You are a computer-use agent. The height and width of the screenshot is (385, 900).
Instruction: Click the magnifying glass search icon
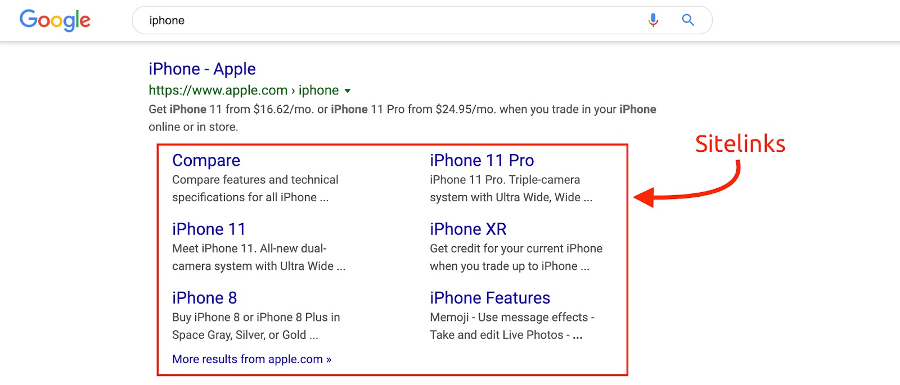coord(687,20)
